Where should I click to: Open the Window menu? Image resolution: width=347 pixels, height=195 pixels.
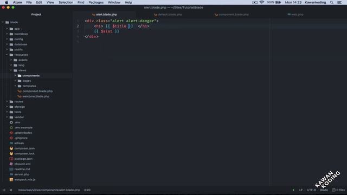[x=114, y=2]
